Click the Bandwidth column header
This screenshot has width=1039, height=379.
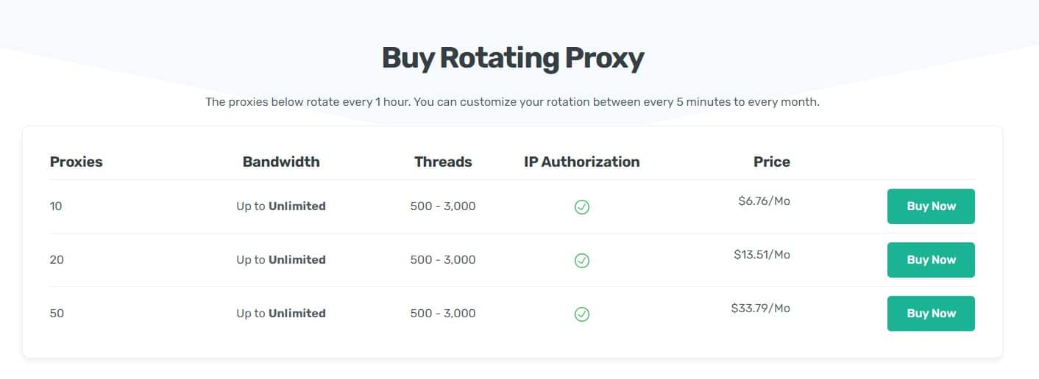pos(281,162)
